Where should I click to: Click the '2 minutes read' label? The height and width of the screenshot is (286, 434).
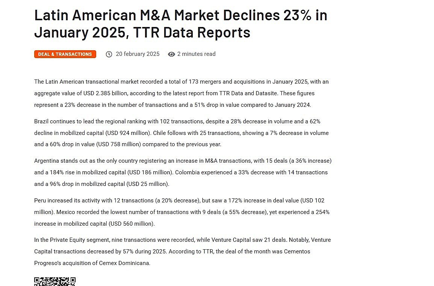tap(196, 54)
